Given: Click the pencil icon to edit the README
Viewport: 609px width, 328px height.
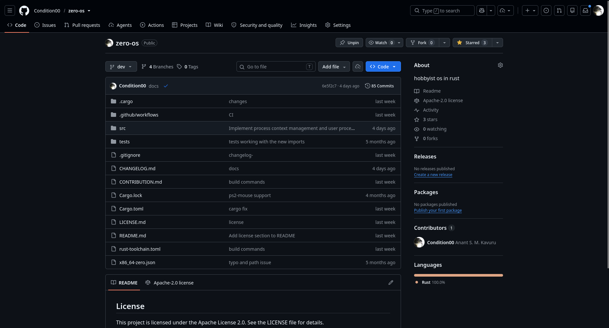Looking at the screenshot, I should [391, 282].
